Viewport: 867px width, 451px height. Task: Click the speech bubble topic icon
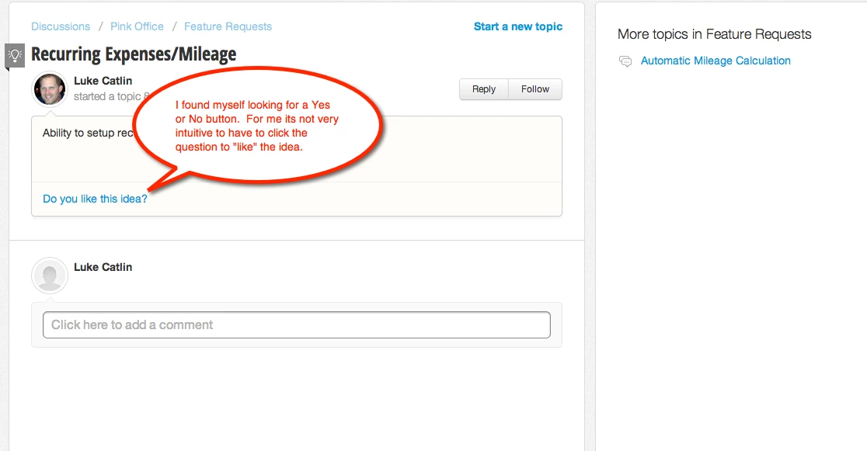click(625, 61)
